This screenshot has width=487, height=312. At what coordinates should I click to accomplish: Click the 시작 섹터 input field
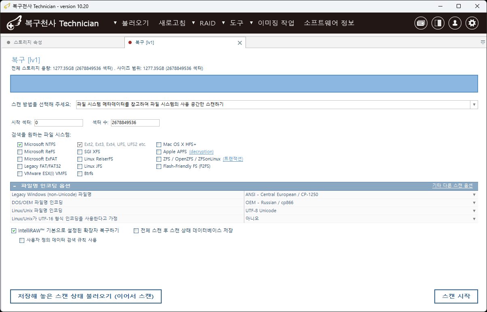[59, 122]
